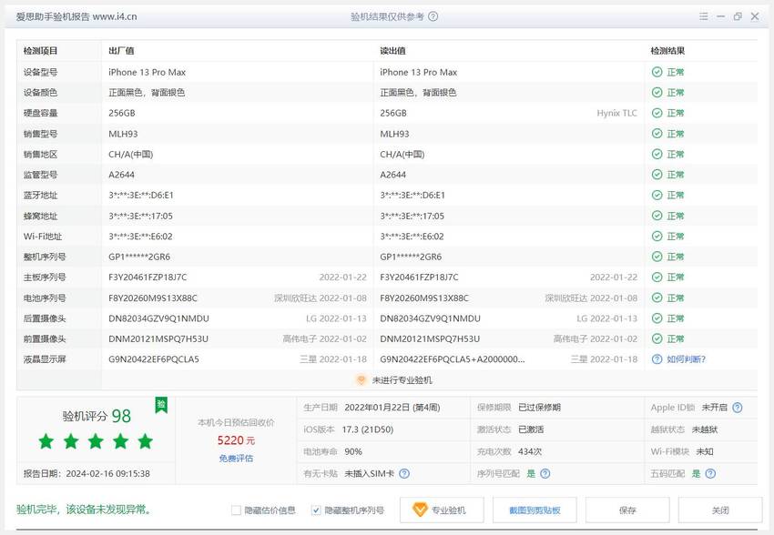Click the green check icon for 前置摄像头

657,338
